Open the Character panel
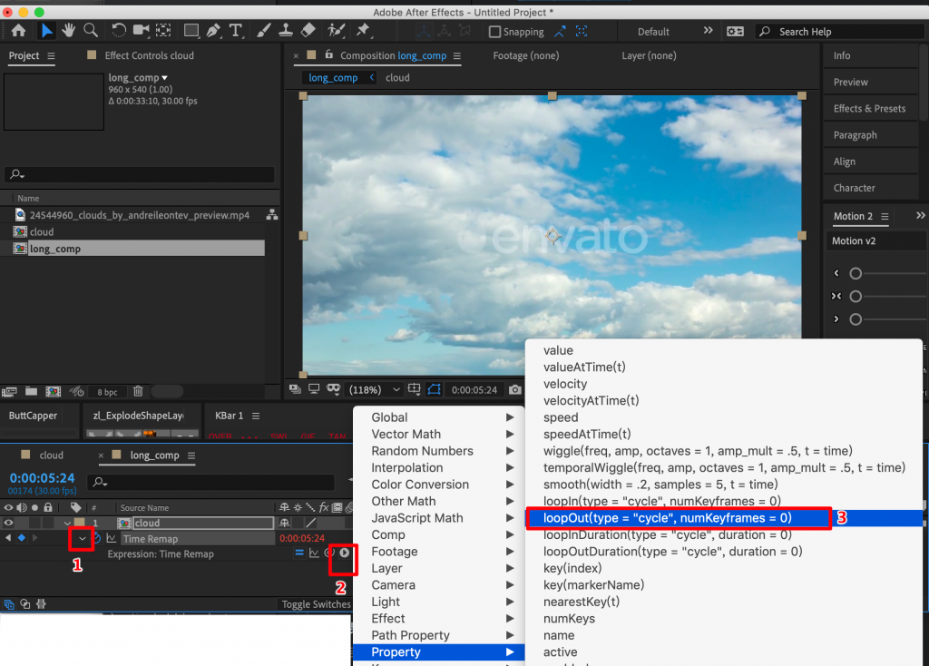Viewport: 929px width, 666px height. (854, 188)
